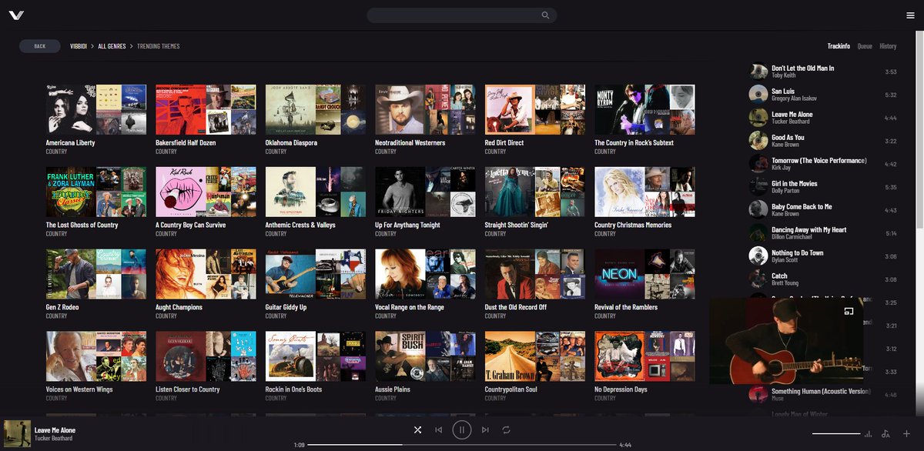The image size is (924, 451).
Task: Click the now-playing album art in player bar
Action: pos(17,433)
